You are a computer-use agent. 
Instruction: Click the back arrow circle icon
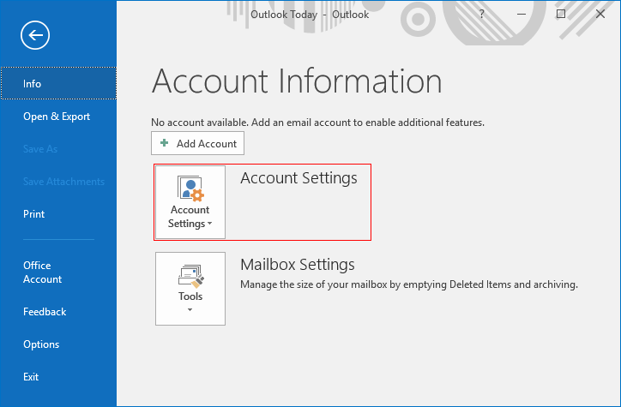click(x=35, y=35)
